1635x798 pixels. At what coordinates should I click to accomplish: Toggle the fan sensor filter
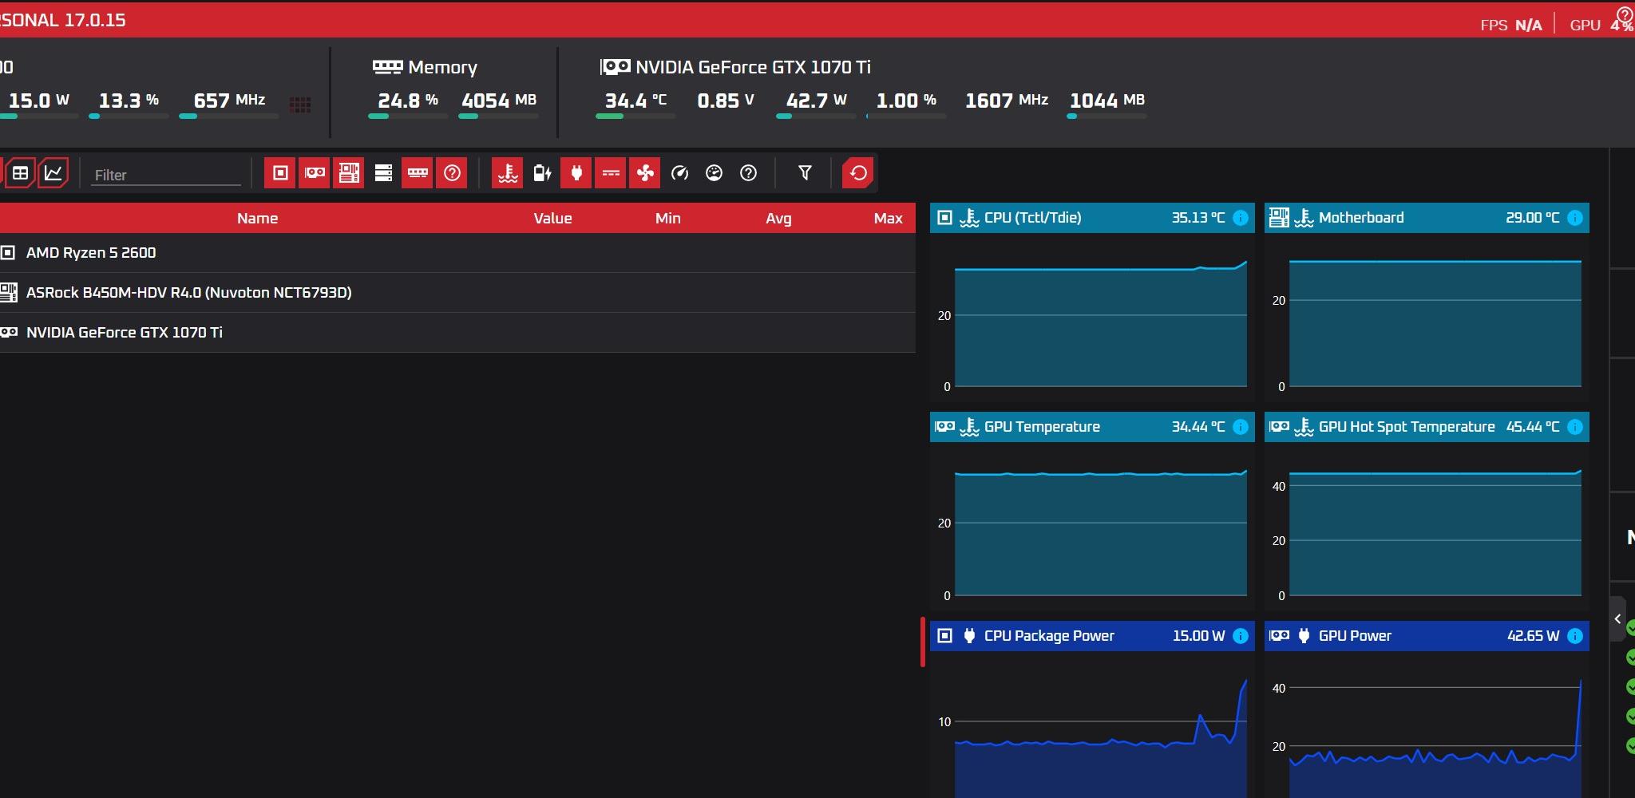tap(645, 173)
